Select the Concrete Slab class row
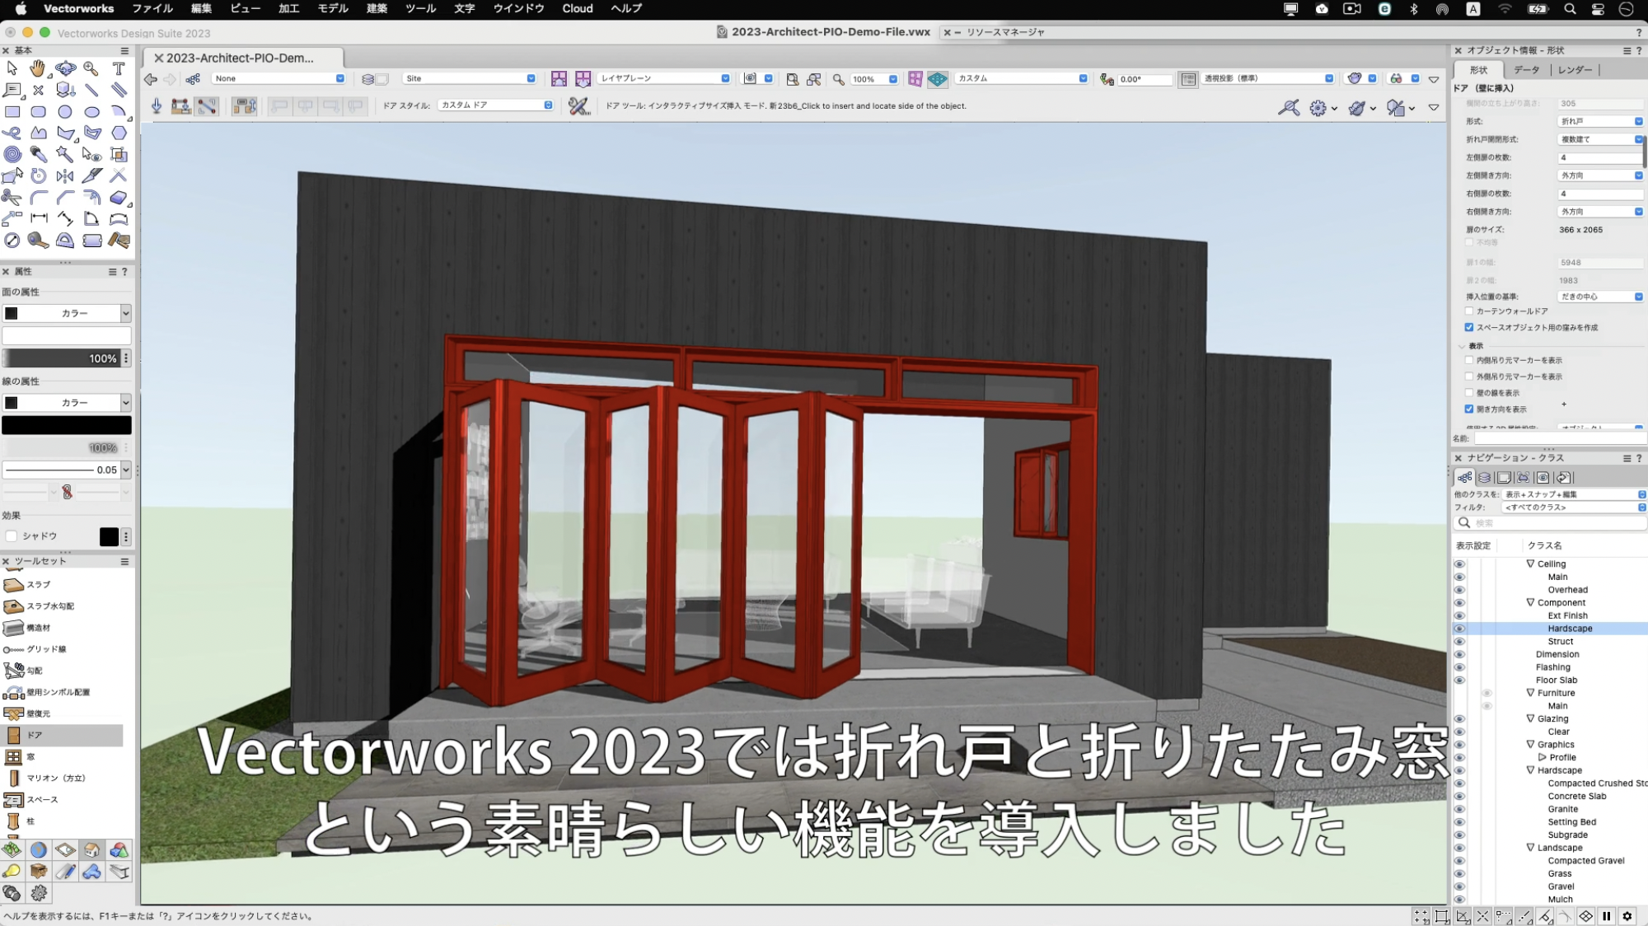Image resolution: width=1648 pixels, height=926 pixels. [x=1576, y=797]
